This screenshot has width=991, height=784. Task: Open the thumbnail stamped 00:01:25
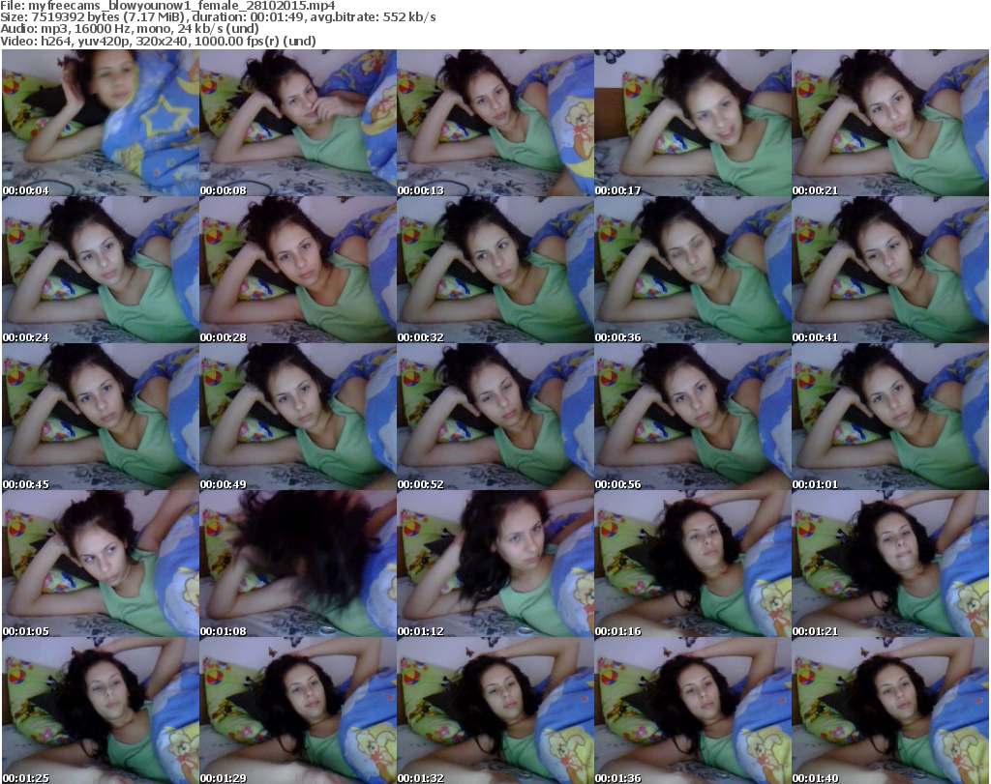click(101, 711)
